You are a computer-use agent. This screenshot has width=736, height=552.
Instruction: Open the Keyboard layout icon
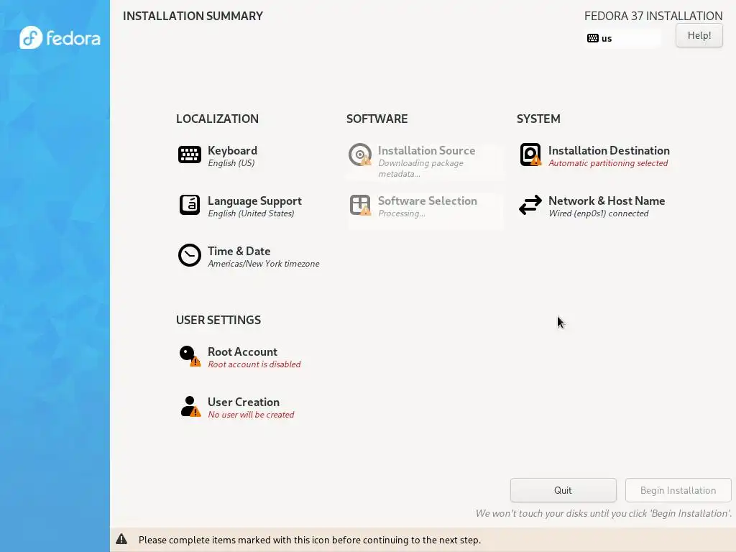(x=190, y=155)
